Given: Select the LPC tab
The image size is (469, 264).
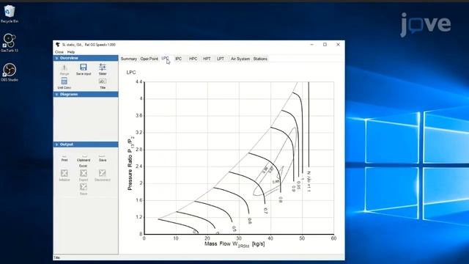Looking at the screenshot, I should click(165, 59).
